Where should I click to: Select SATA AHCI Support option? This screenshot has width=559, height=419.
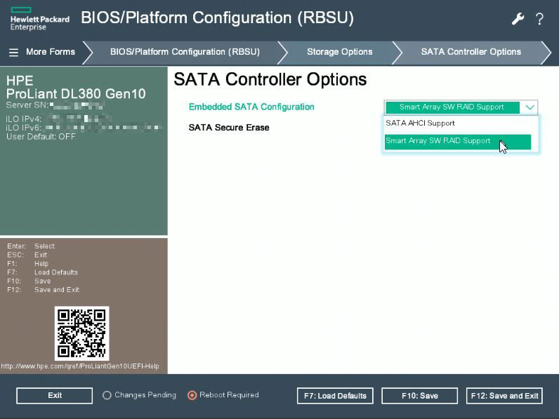(x=420, y=124)
